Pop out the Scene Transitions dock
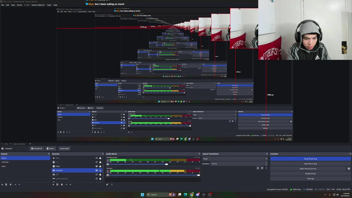The height and width of the screenshot is (198, 352). click(x=267, y=154)
